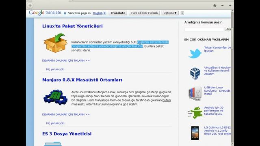Click the LG Optimus phone thumbnail
The width and height of the screenshot is (260, 146).
pyautogui.click(x=195, y=133)
